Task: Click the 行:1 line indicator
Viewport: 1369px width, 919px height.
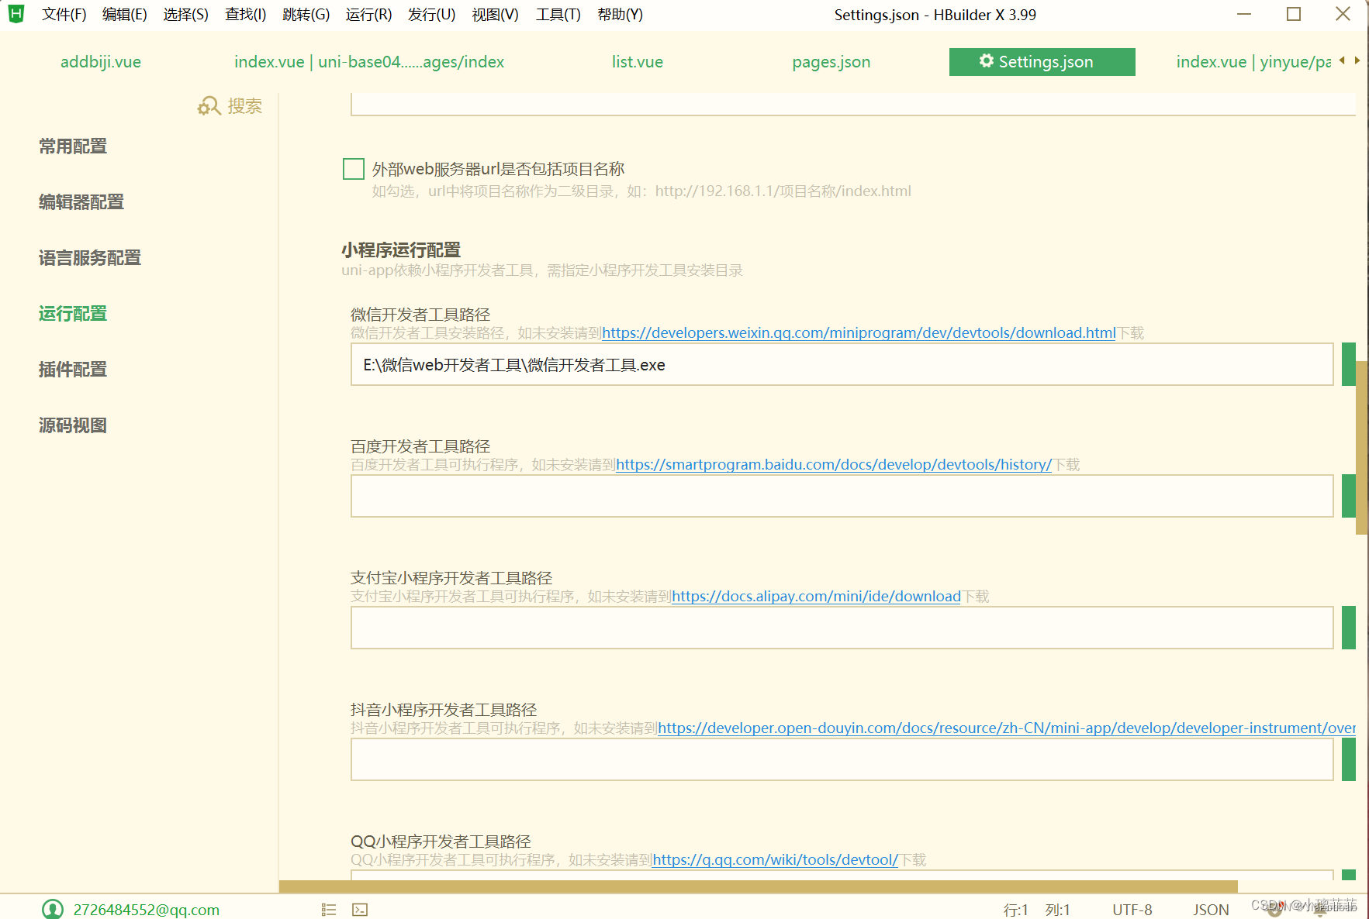Action: (x=1016, y=910)
